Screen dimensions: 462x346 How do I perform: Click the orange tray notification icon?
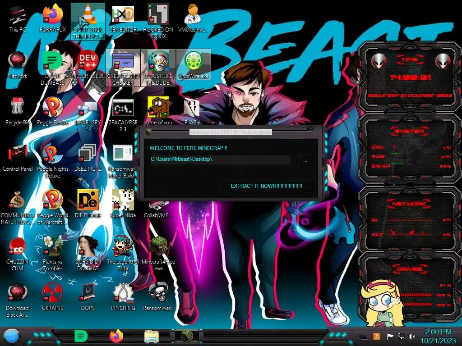pyautogui.click(x=377, y=336)
